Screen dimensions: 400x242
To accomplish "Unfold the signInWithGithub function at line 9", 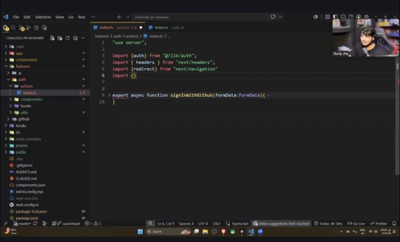I will pos(109,95).
